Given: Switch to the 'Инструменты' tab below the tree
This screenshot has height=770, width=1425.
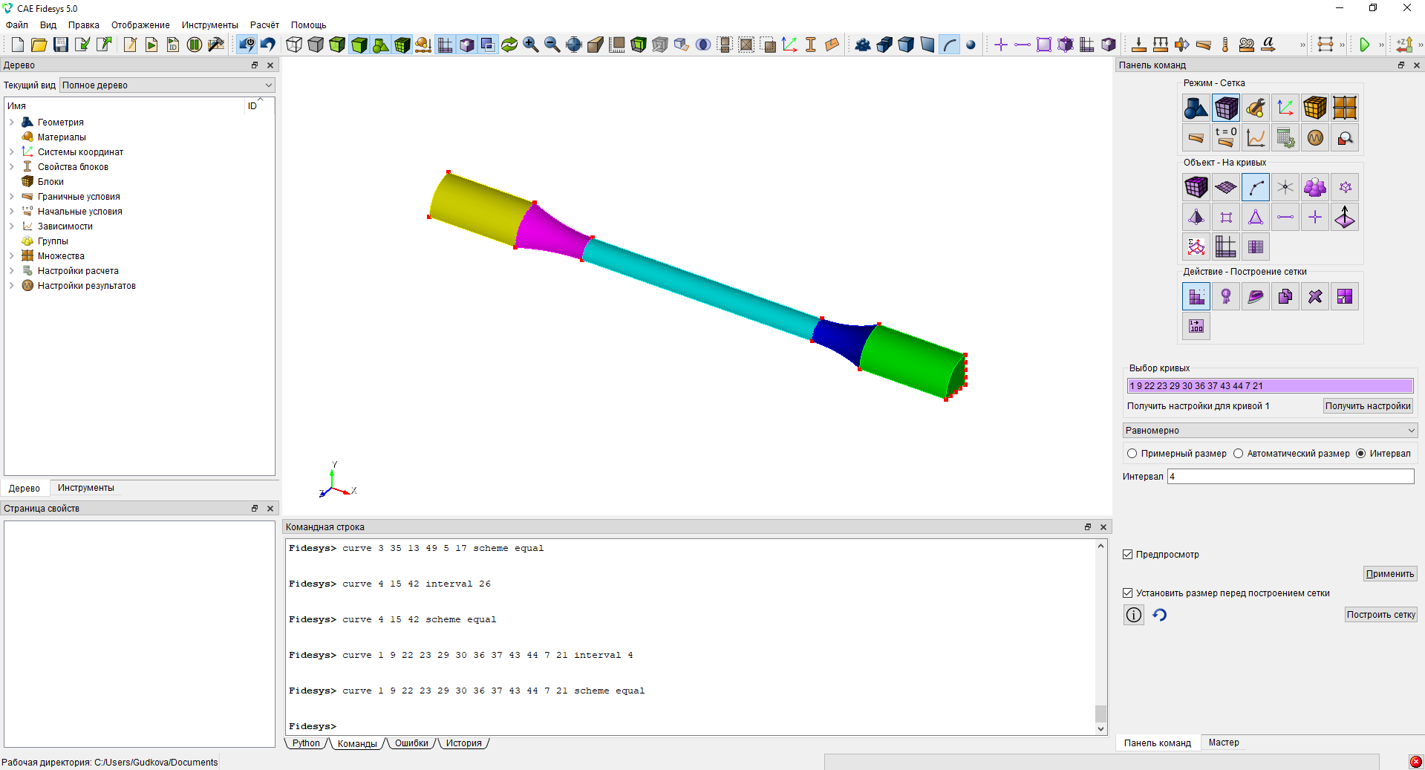Looking at the screenshot, I should tap(86, 488).
